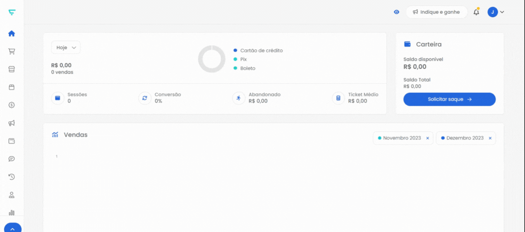Click the Carteira heading
The width and height of the screenshot is (525, 232).
[429, 44]
